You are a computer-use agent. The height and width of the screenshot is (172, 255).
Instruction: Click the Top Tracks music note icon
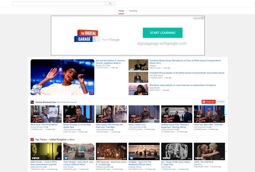32,140
